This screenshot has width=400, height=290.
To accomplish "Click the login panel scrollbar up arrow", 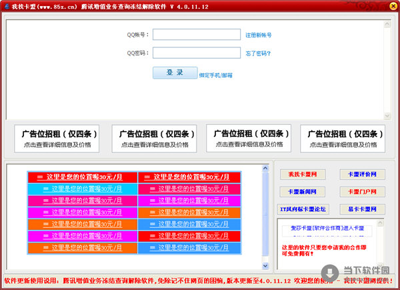I will (x=388, y=25).
